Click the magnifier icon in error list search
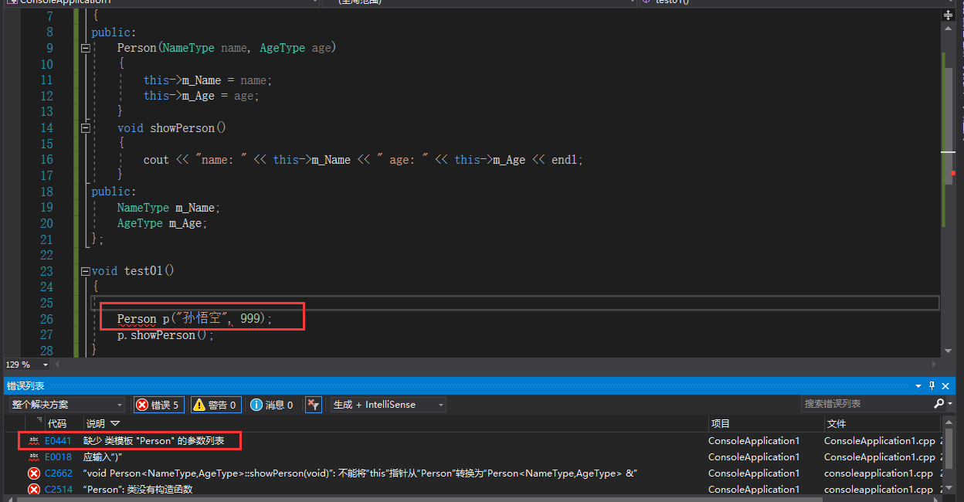 click(x=939, y=404)
